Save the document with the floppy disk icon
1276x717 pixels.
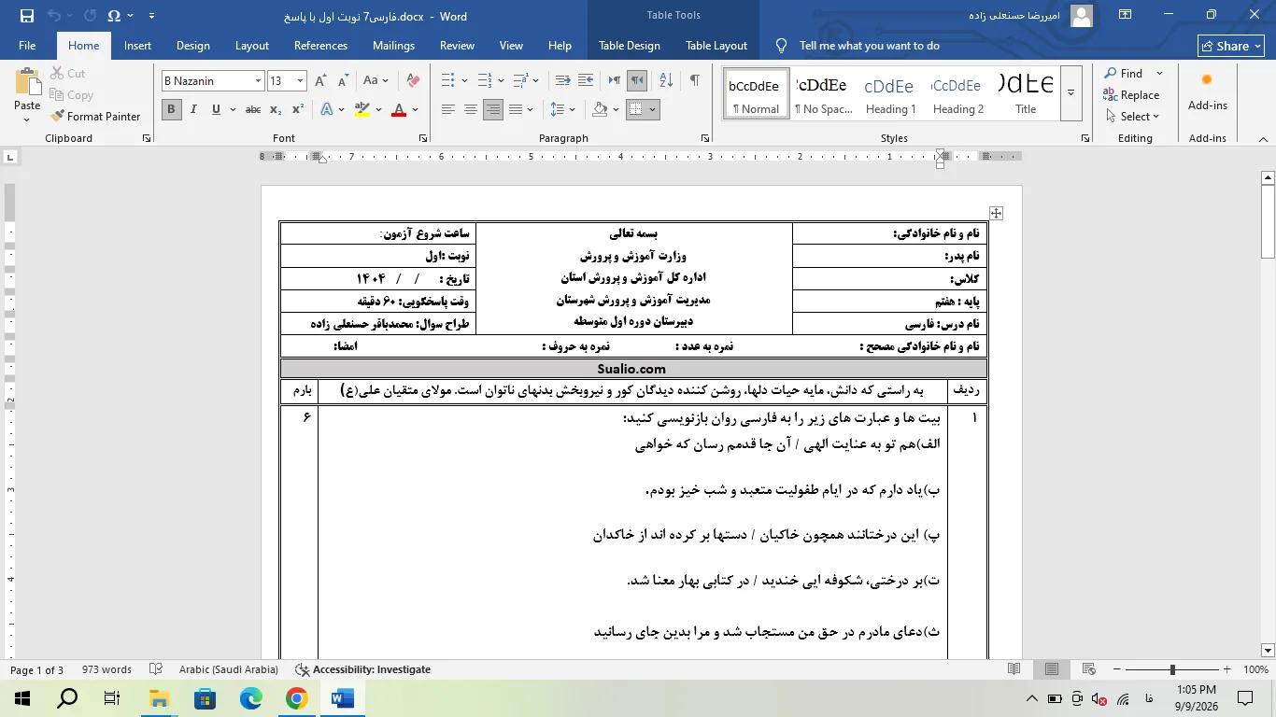coord(26,16)
